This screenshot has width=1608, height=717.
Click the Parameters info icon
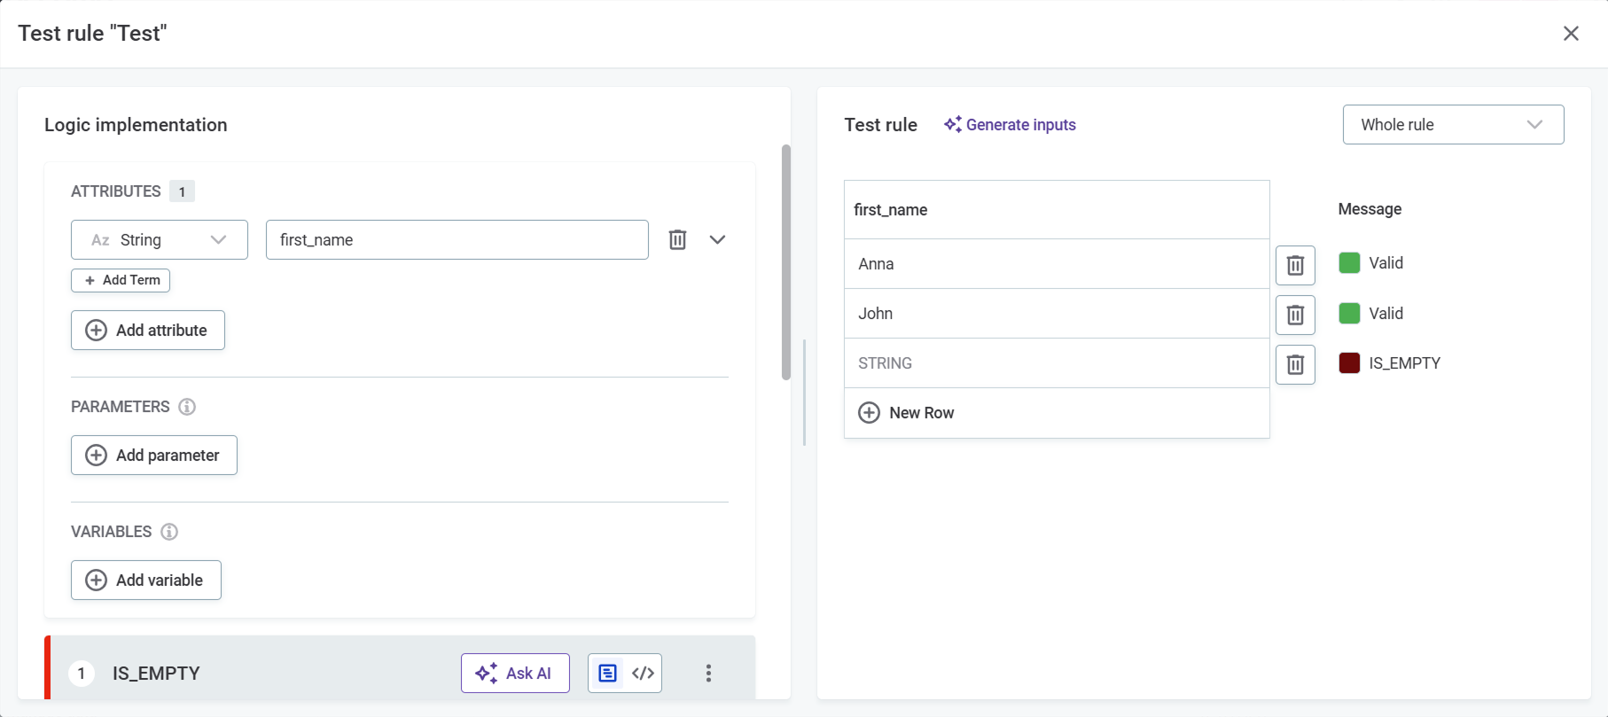coord(187,407)
